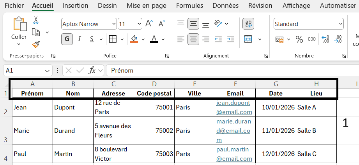Switch to Données ribbon tab

click(x=226, y=5)
